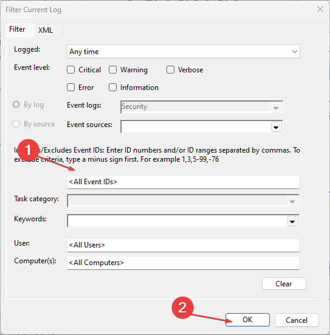Image resolution: width=330 pixels, height=335 pixels.
Task: Click the All Event IDs input field
Action: pos(184,182)
